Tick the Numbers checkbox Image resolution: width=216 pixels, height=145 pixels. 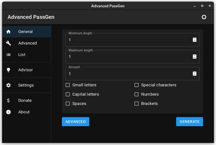(136, 94)
